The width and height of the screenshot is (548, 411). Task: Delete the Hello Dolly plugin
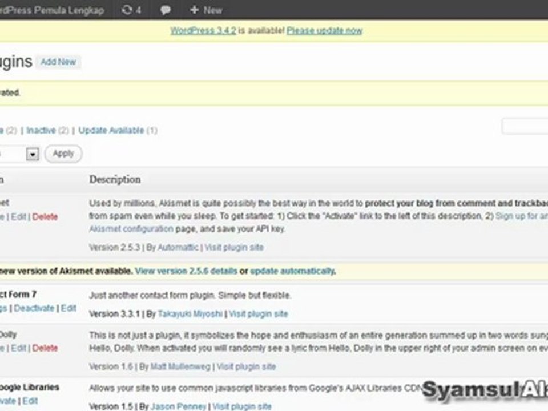tap(45, 348)
